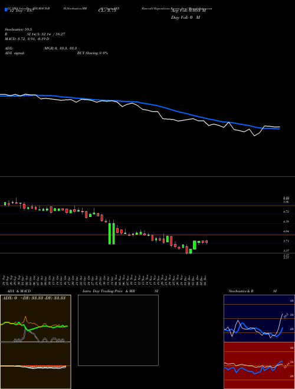295x389 pixels.
Task: Click the '(MGR) 0, 33.3, 33.3' ADX values
Action: pos(60,48)
